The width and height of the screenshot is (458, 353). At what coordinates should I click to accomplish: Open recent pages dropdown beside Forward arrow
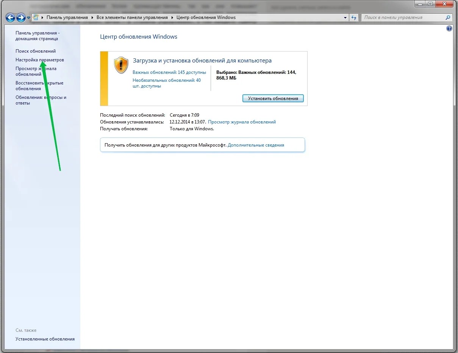click(x=28, y=18)
